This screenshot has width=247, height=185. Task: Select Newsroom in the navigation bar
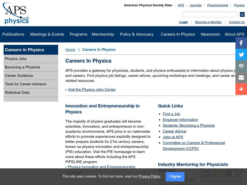[210, 35]
